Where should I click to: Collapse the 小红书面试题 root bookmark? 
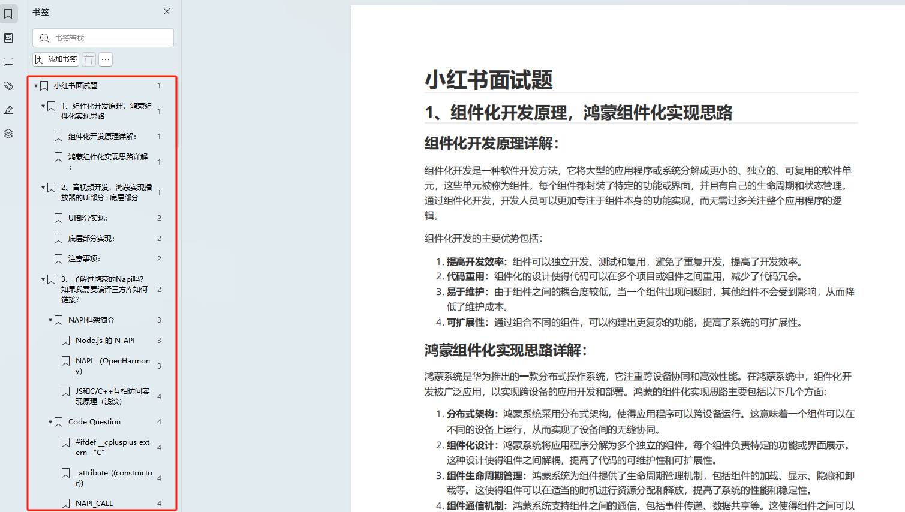click(36, 86)
